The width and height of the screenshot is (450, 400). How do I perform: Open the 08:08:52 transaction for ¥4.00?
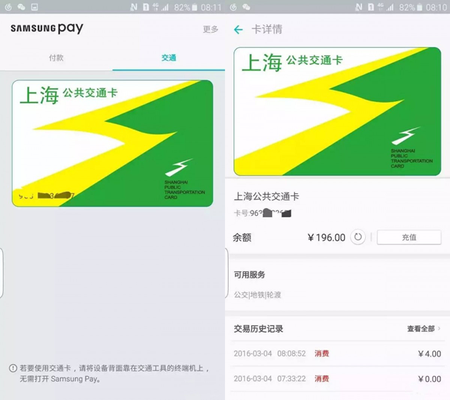click(337, 354)
